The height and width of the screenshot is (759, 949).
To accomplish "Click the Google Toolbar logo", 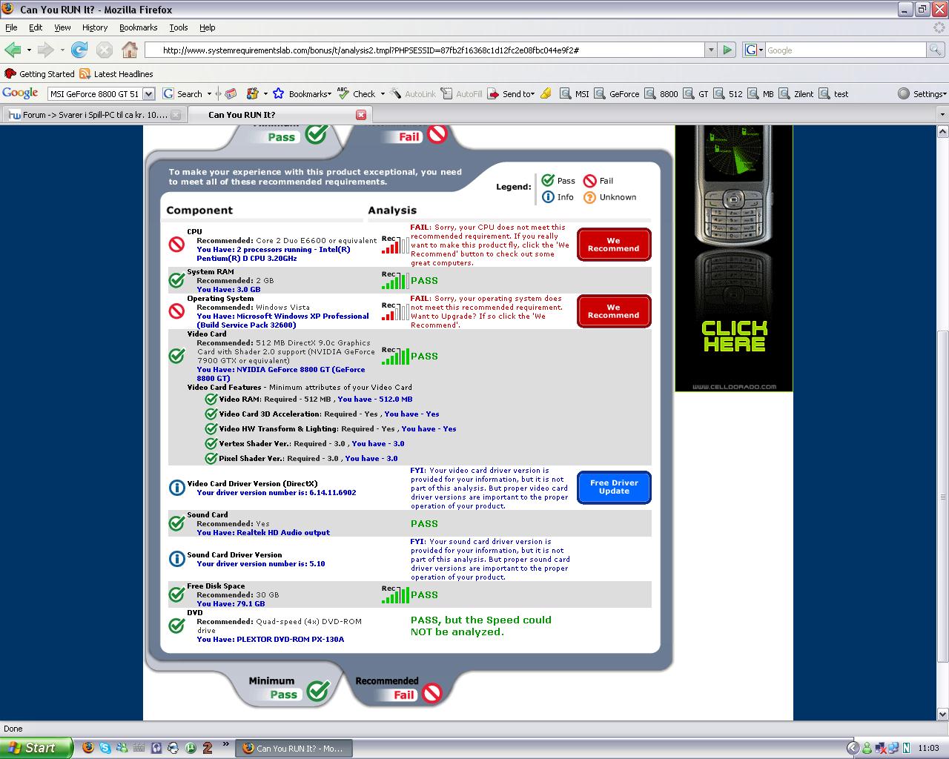I will (20, 93).
